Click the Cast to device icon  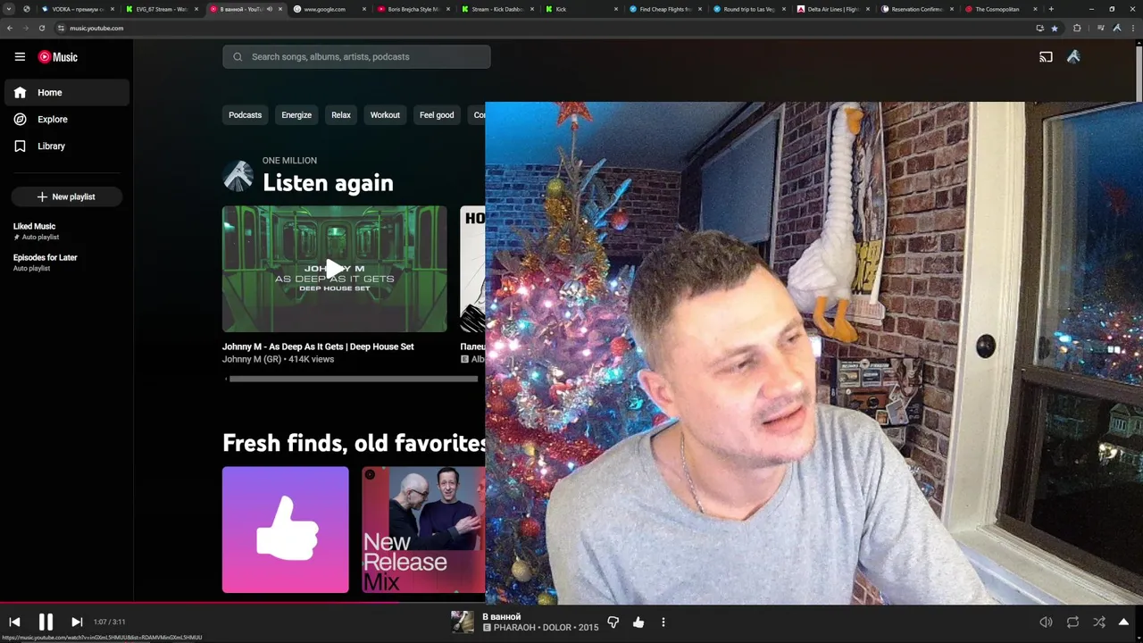coord(1046,56)
